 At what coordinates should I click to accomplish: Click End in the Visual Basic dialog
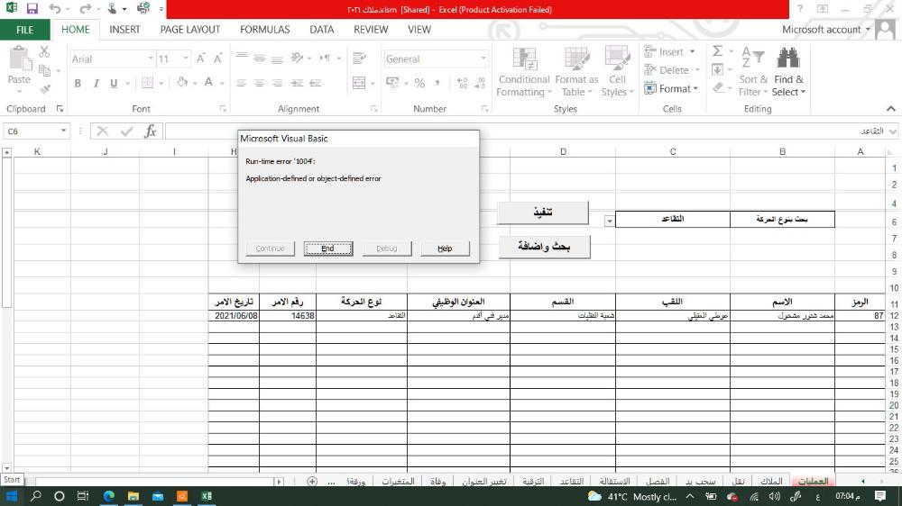pyautogui.click(x=328, y=248)
